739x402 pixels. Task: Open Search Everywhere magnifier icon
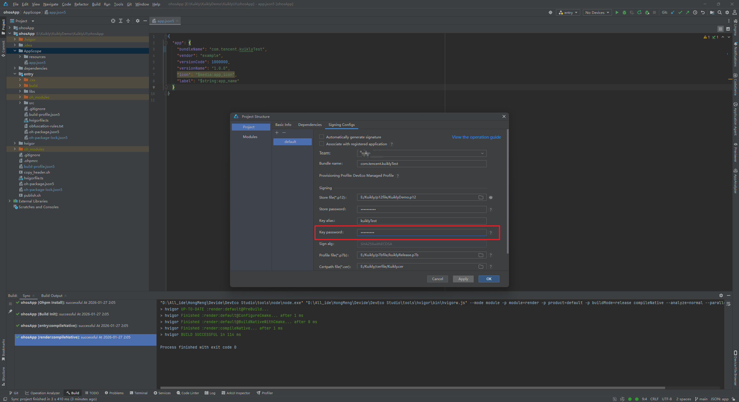(720, 12)
